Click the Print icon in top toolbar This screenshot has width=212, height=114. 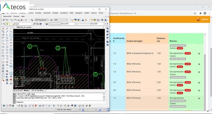pyautogui.click(x=102, y=20)
